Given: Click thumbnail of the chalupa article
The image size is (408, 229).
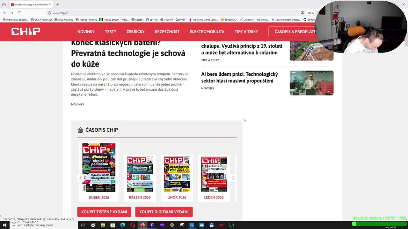Looking at the screenshot, I should (x=311, y=51).
